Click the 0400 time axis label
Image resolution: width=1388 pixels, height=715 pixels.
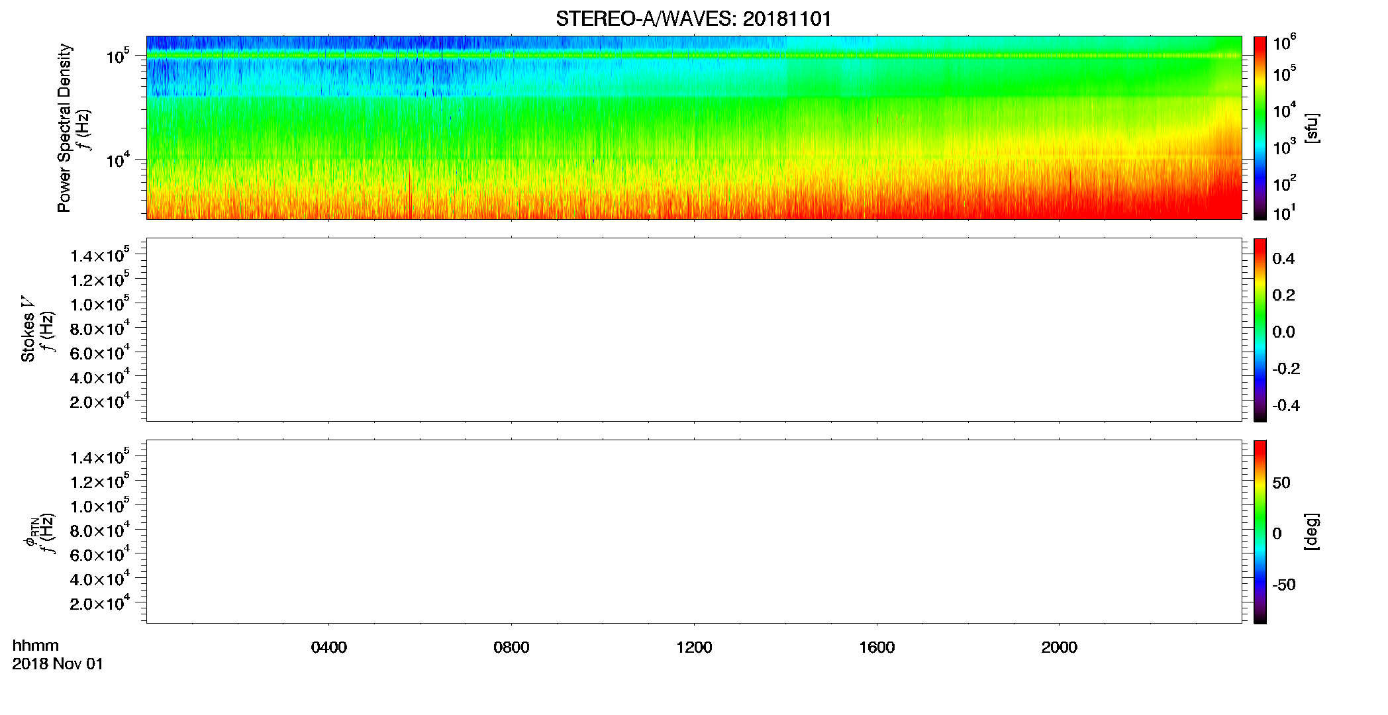click(329, 647)
